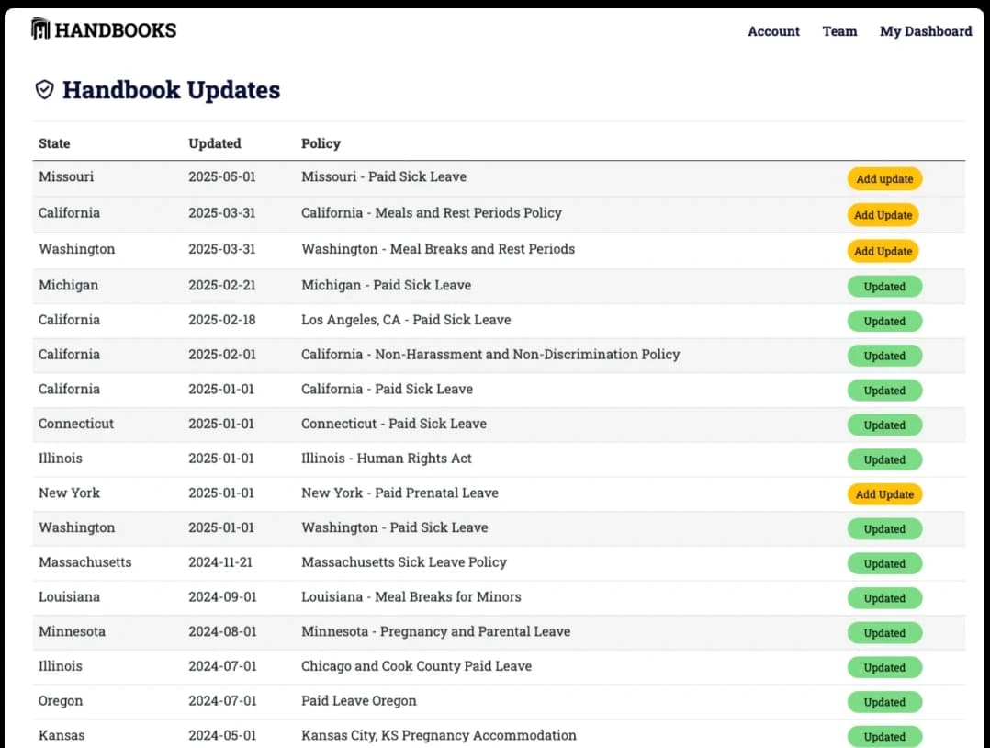This screenshot has width=990, height=748.
Task: Click Updated badge for Minnesota Pregnancy Leave
Action: tap(884, 633)
